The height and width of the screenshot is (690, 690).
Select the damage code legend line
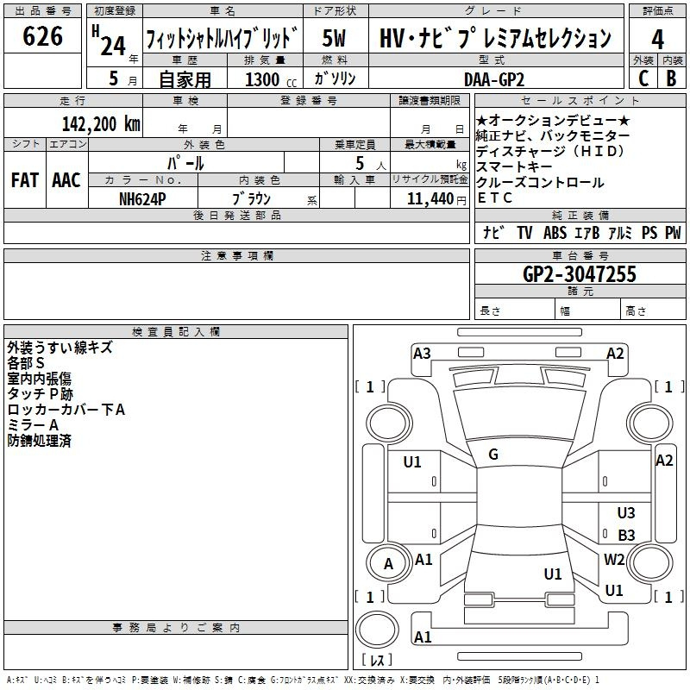coord(304,681)
